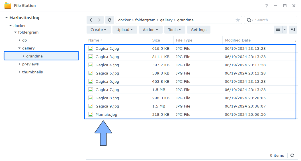Click the 811.1 KB size cell
Viewport: 301px width, 161px height.
pyautogui.click(x=161, y=57)
